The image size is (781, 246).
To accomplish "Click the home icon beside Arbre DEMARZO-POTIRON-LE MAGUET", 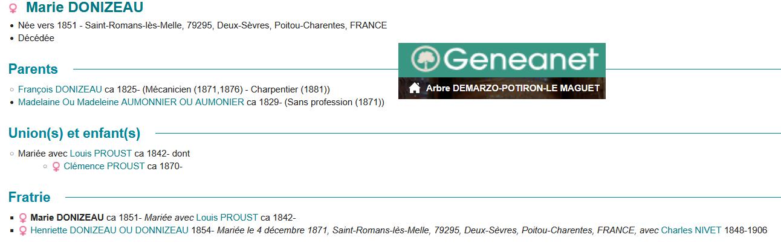I will click(414, 88).
